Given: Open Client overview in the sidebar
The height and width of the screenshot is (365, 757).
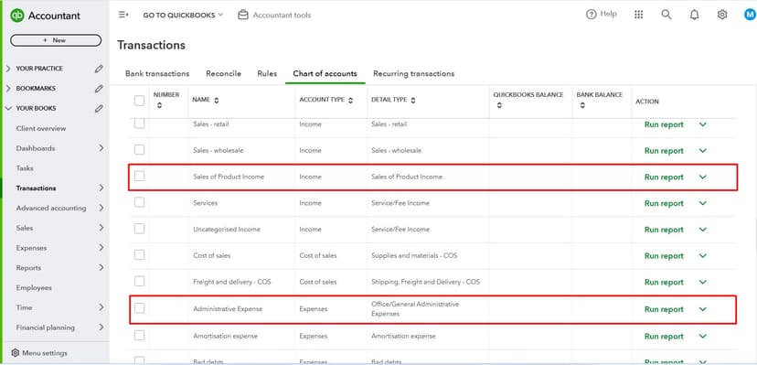Looking at the screenshot, I should pos(41,128).
